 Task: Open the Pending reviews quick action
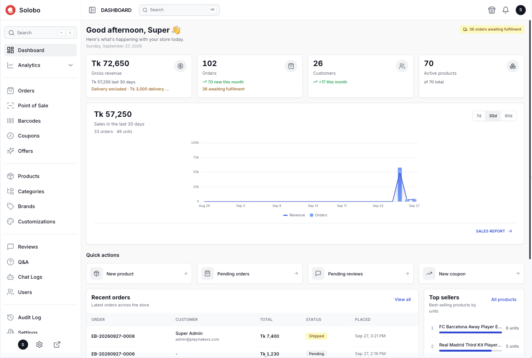pos(361,274)
